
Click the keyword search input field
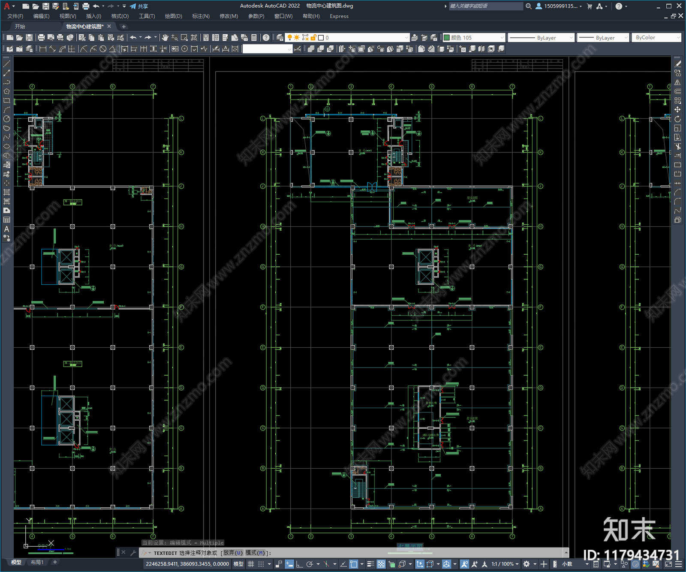pos(485,6)
